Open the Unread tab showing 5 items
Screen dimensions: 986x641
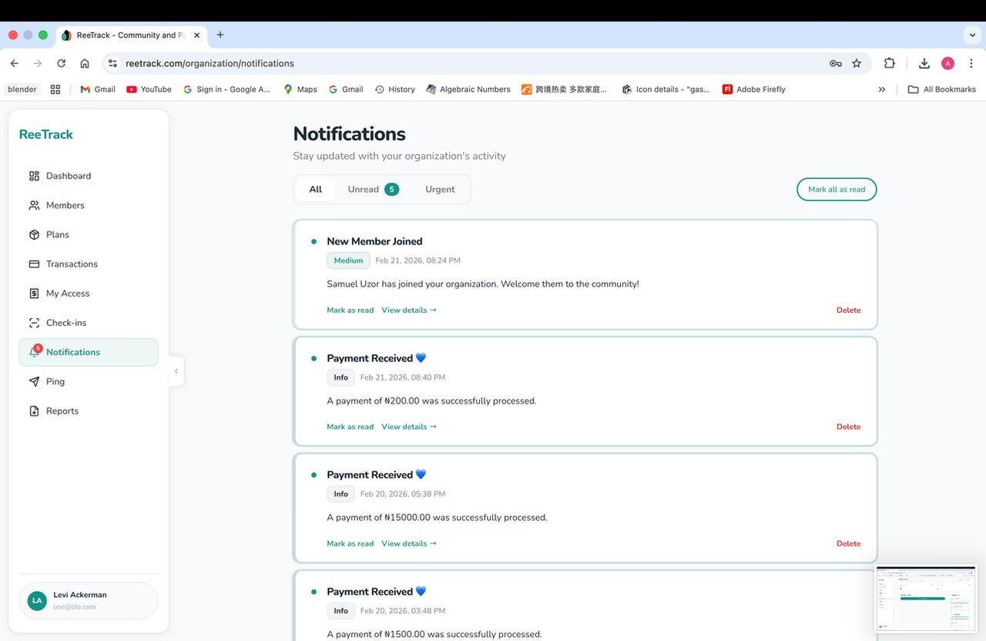362,189
